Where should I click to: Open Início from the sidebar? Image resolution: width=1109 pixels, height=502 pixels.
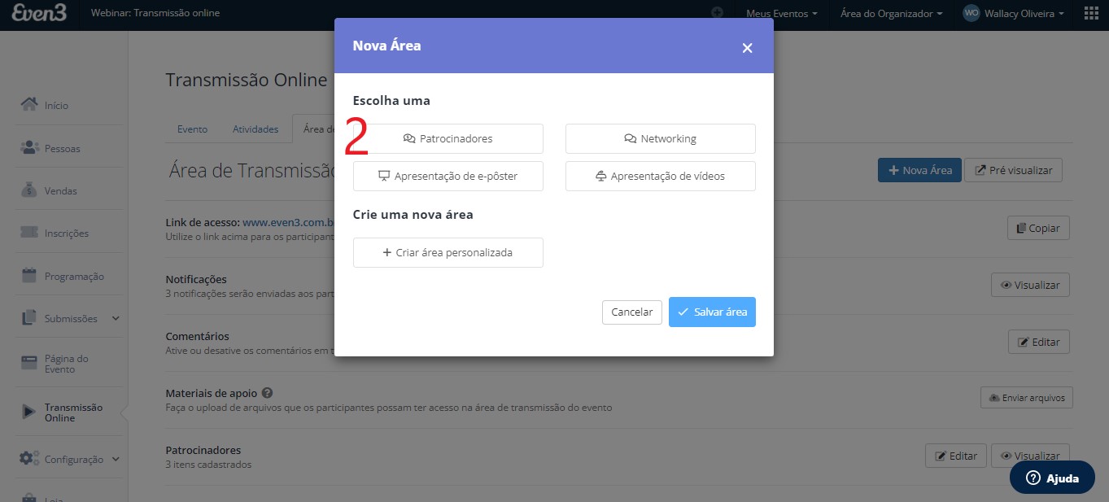pos(56,105)
